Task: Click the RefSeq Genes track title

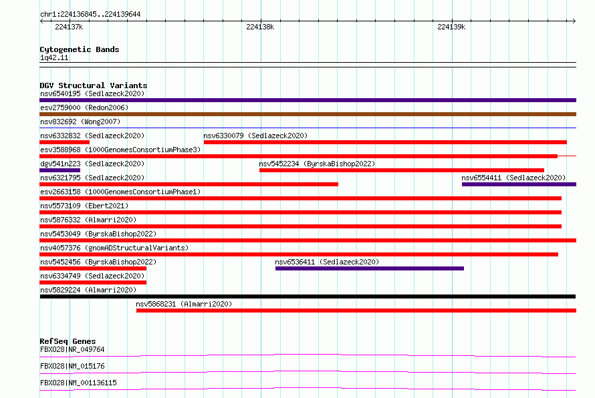Action: tap(68, 341)
